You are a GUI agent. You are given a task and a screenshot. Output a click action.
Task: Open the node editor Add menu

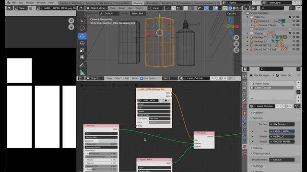[x=127, y=78]
